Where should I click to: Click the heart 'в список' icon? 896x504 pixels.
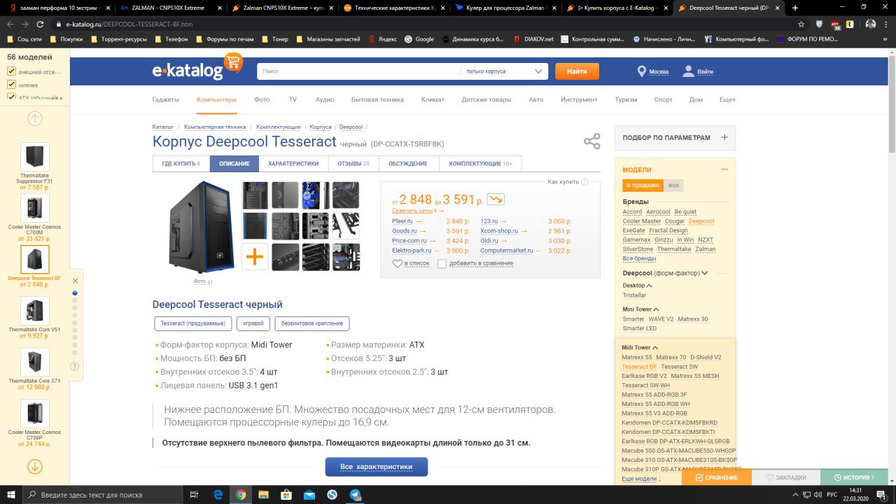click(x=398, y=263)
